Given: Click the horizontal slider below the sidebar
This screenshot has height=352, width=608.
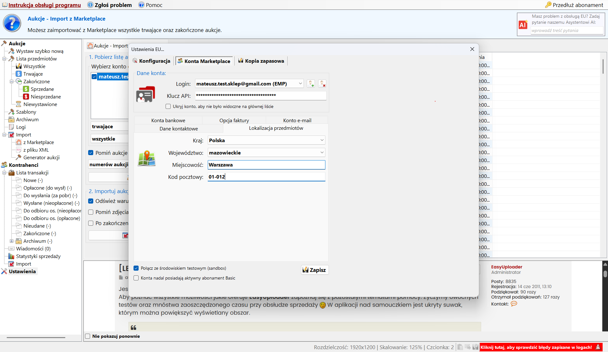Looking at the screenshot, I should pyautogui.click(x=36, y=337).
